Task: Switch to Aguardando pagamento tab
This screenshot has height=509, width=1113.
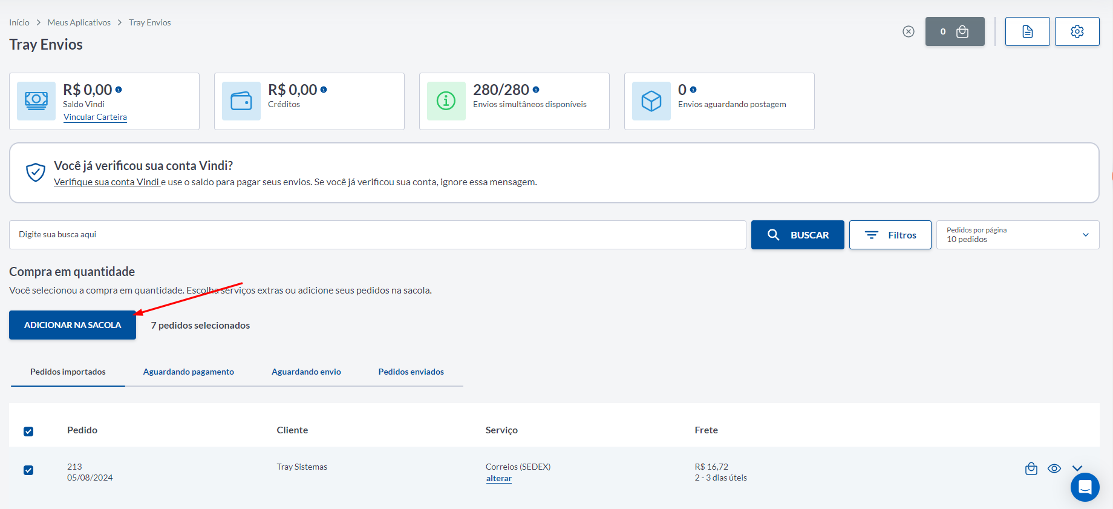Action: (189, 372)
